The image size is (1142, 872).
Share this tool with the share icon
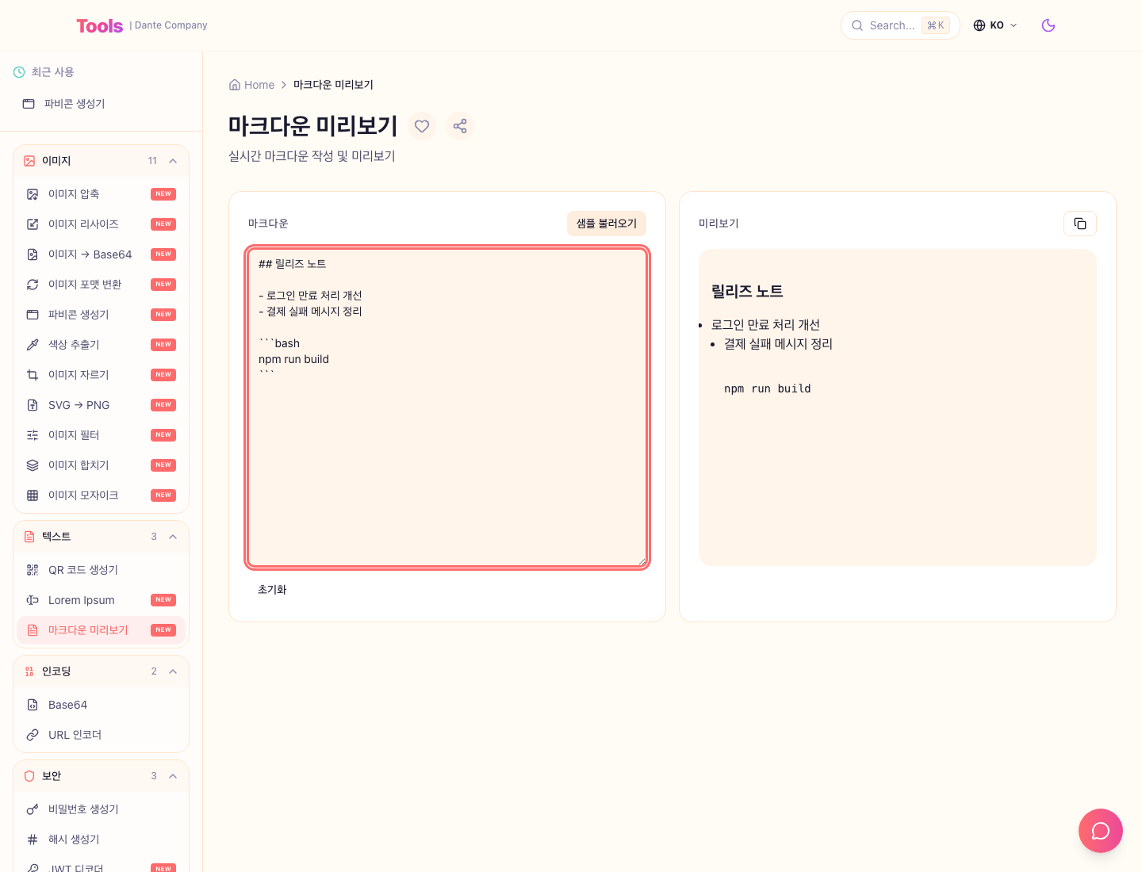(x=460, y=126)
